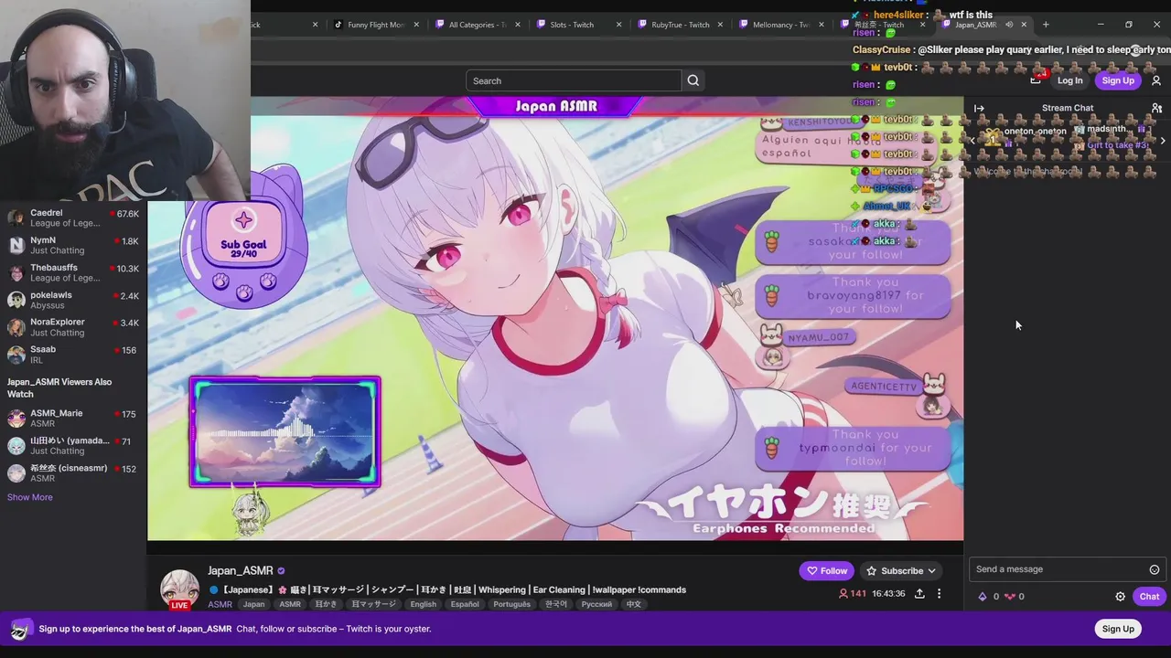
Task: Switch to All Categories Twitch tab
Action: pos(476,25)
